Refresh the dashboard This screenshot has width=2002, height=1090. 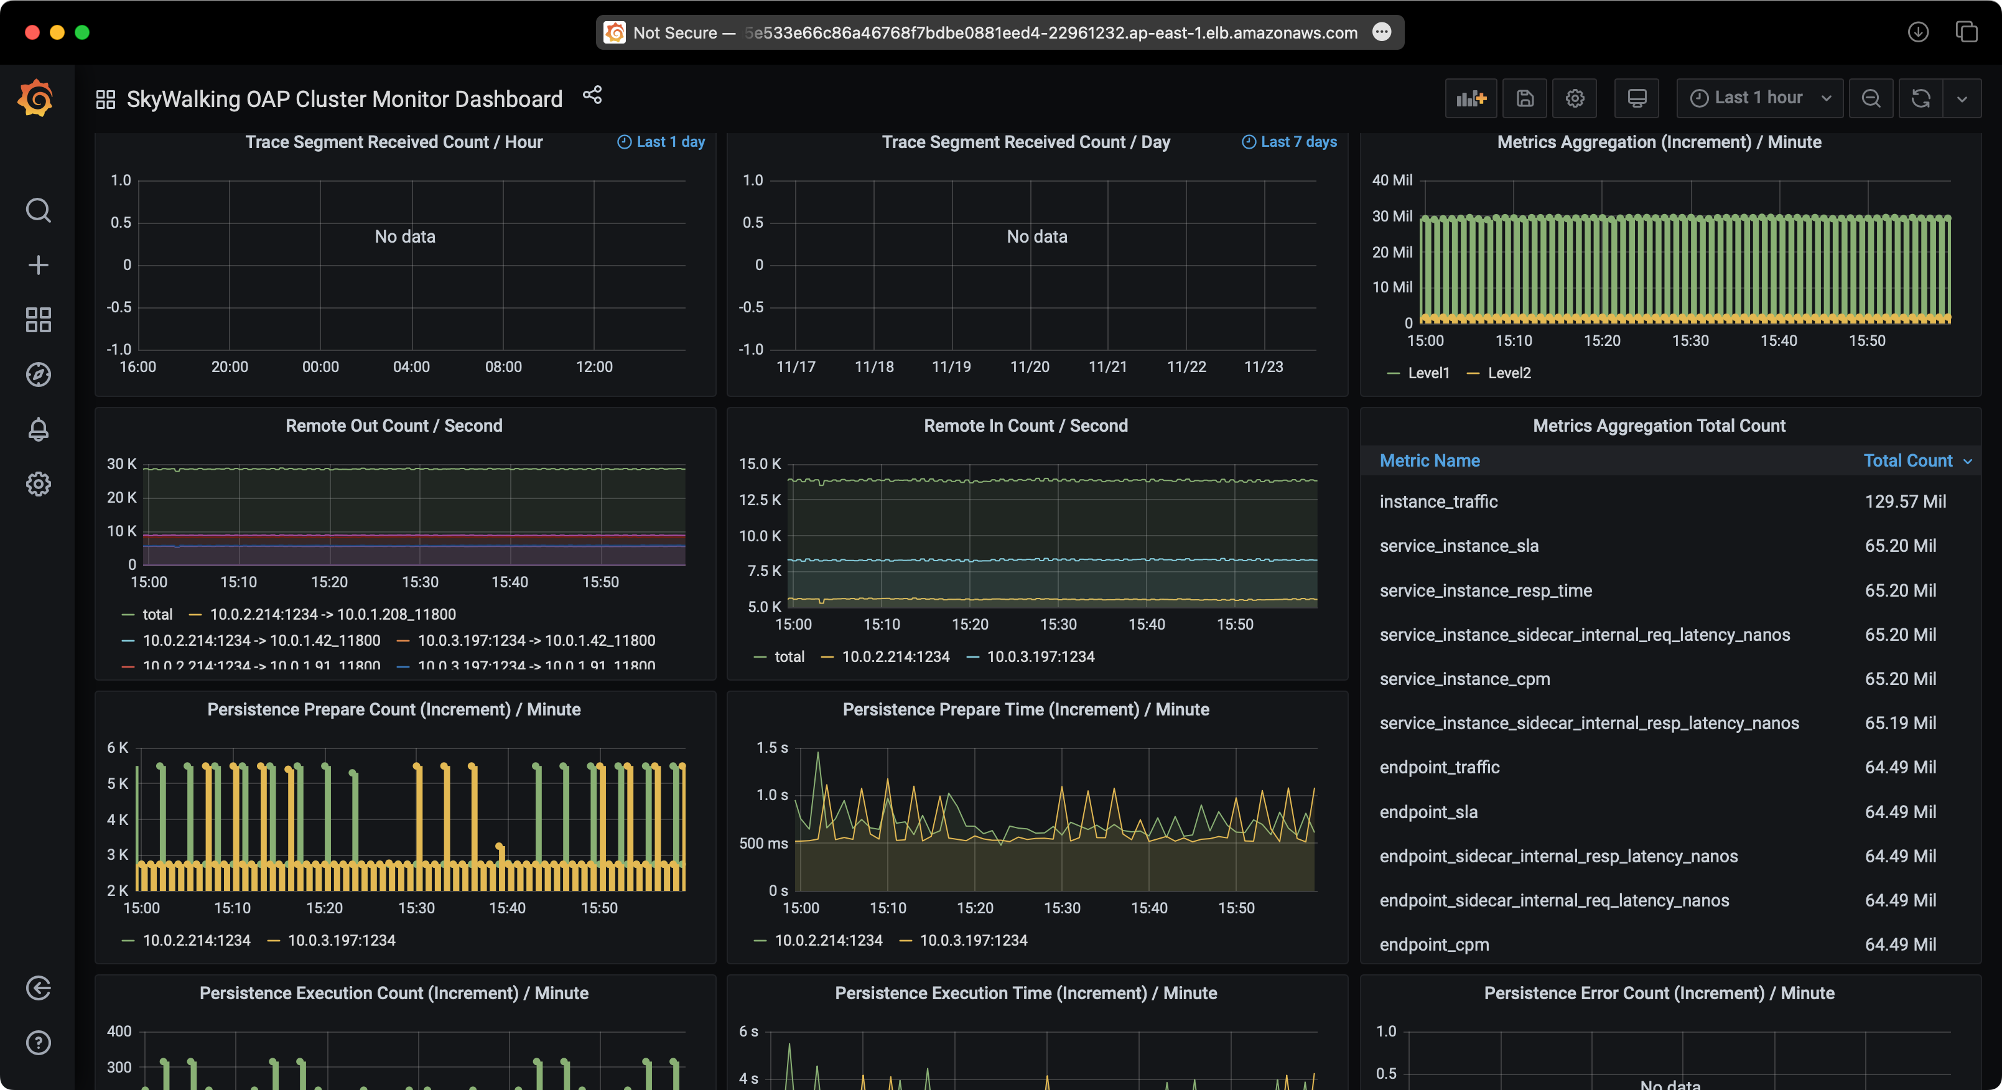tap(1921, 98)
